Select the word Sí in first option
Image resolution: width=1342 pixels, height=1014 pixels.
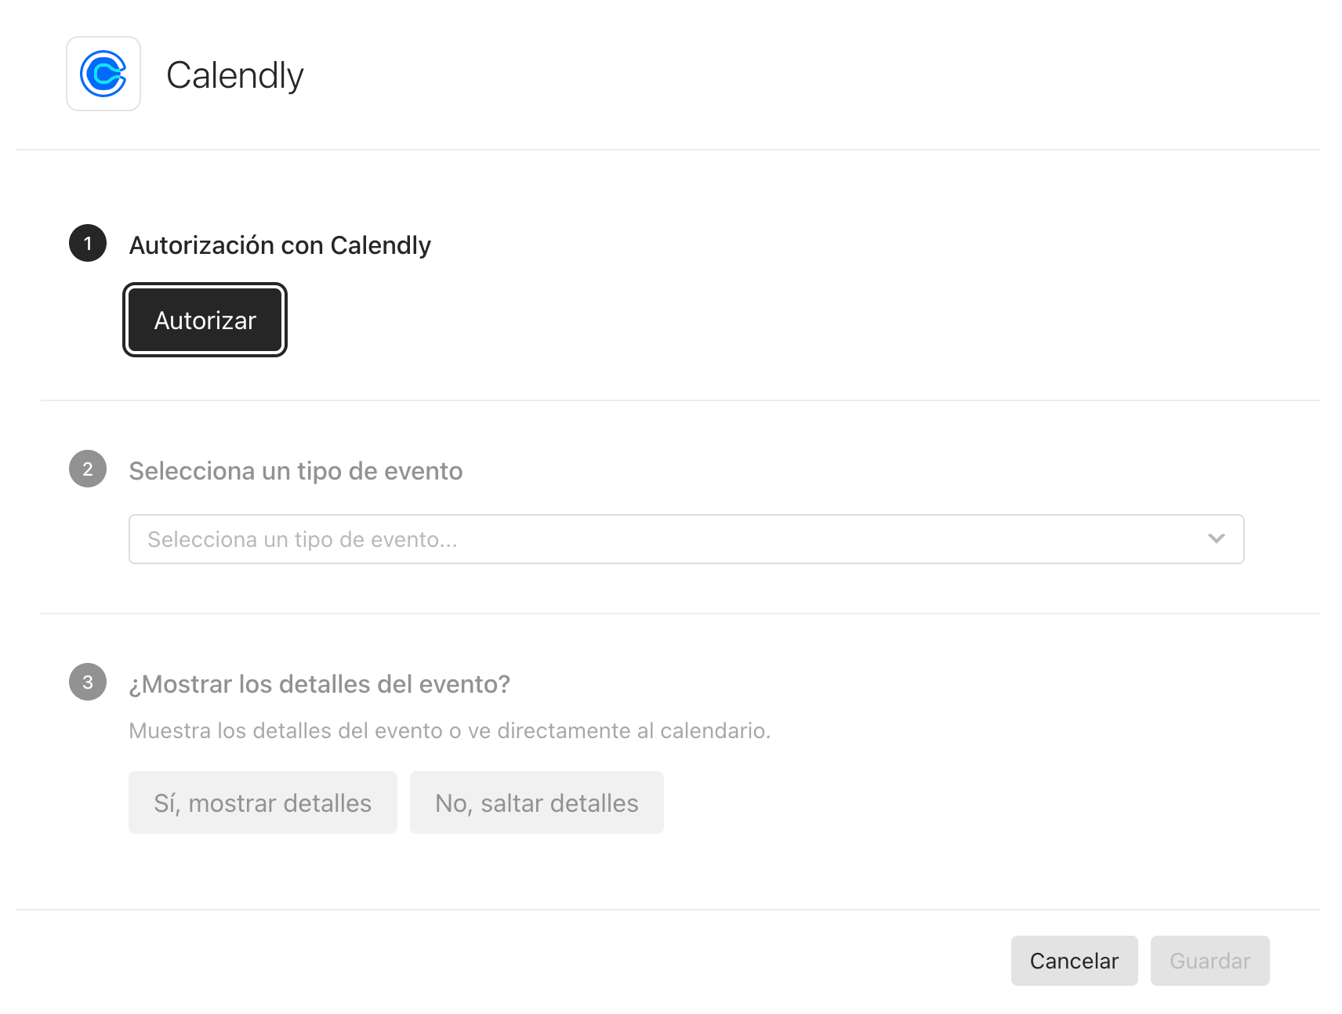[166, 803]
